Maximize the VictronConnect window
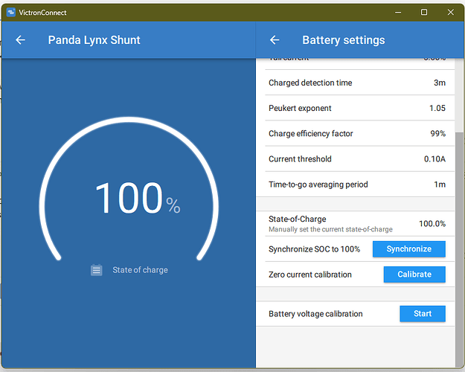The width and height of the screenshot is (465, 372). [423, 12]
